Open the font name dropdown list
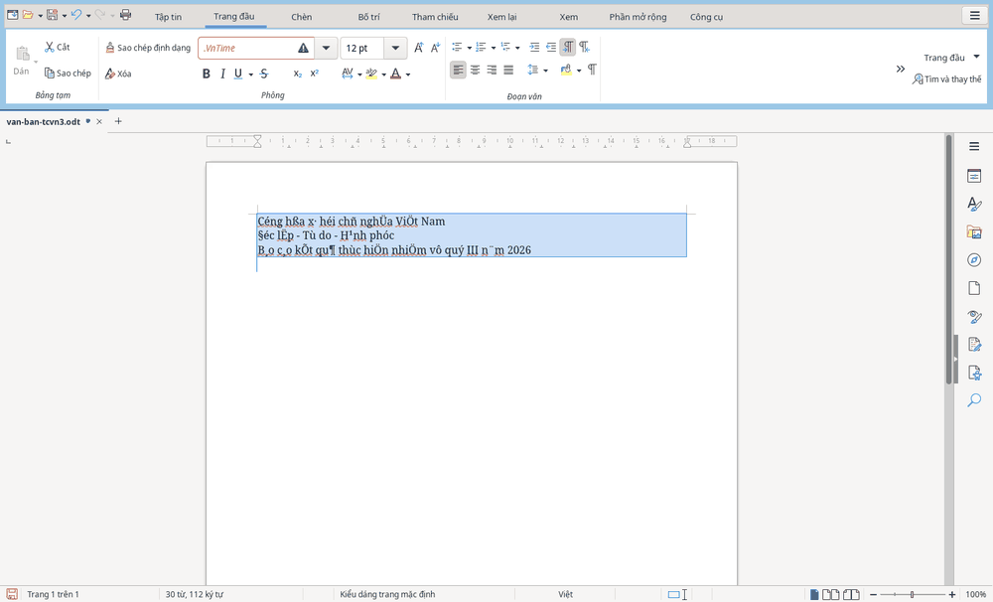The height and width of the screenshot is (602, 993). click(x=326, y=48)
